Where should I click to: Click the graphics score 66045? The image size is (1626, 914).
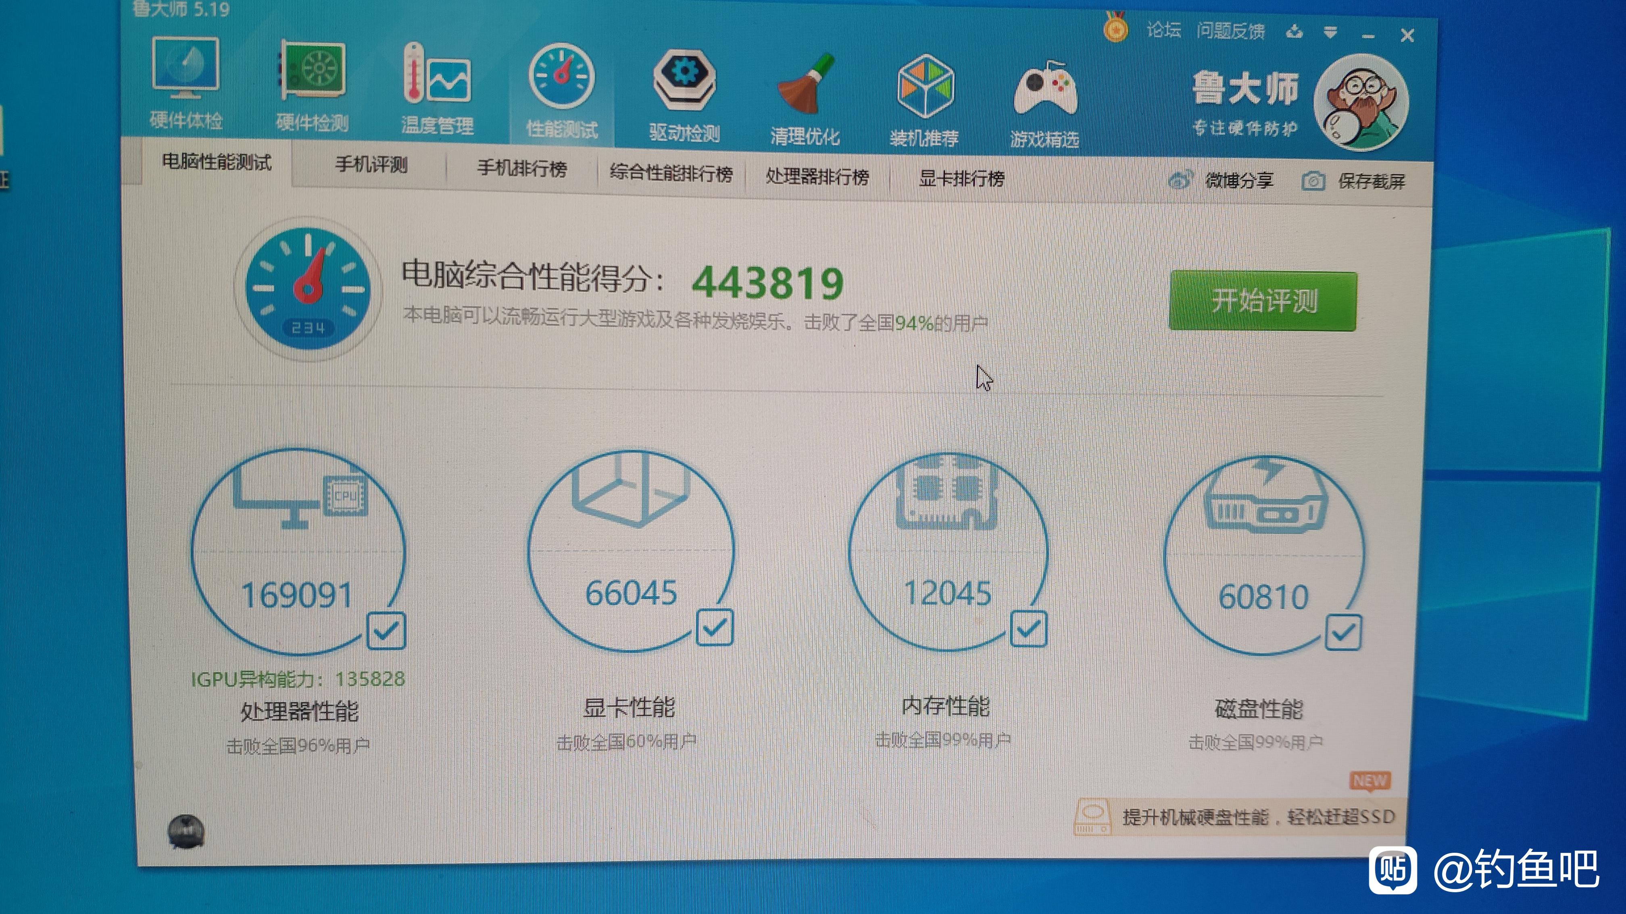631,593
